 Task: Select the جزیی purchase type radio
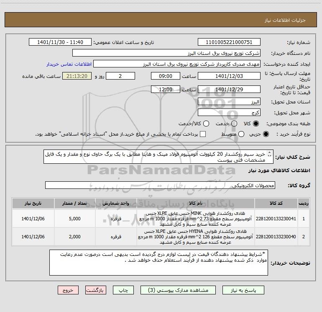tap(266, 134)
